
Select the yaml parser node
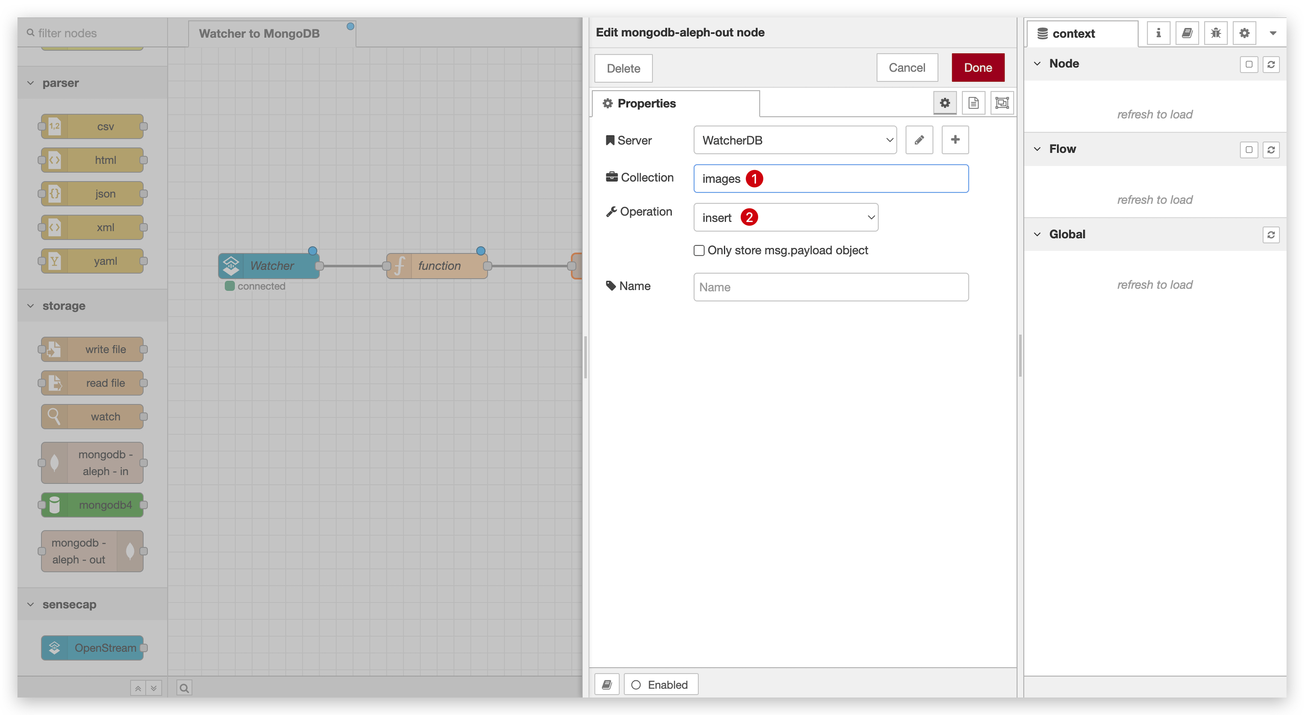[x=93, y=261]
